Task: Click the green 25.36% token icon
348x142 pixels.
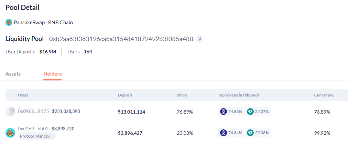Action: (x=250, y=132)
